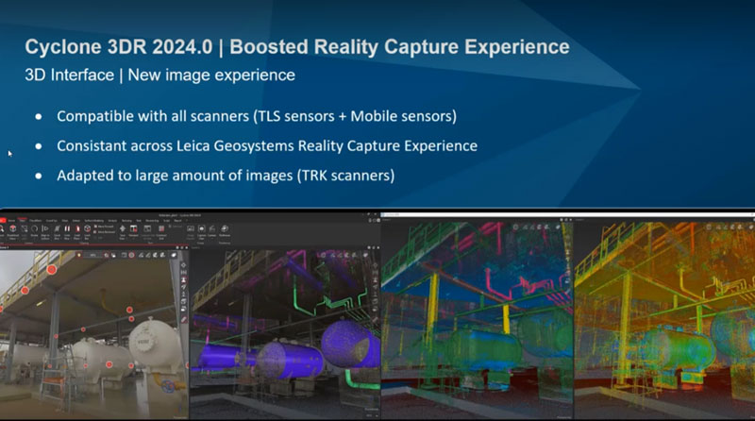Select the red image marker on the white tank
Screen dimensions: 755x421
(x=109, y=364)
